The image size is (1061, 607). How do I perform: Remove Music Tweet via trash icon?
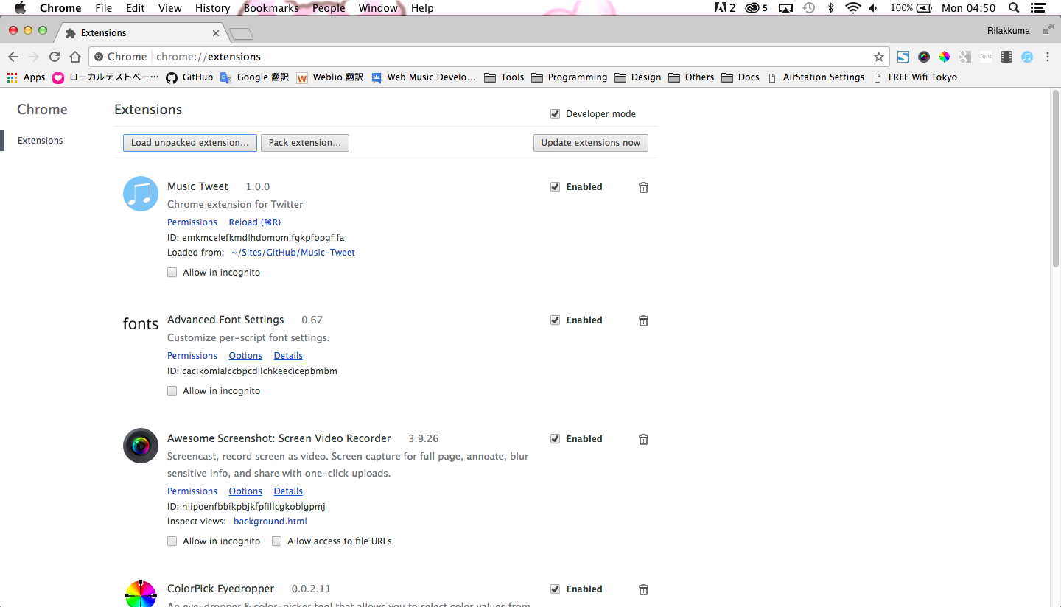(643, 187)
